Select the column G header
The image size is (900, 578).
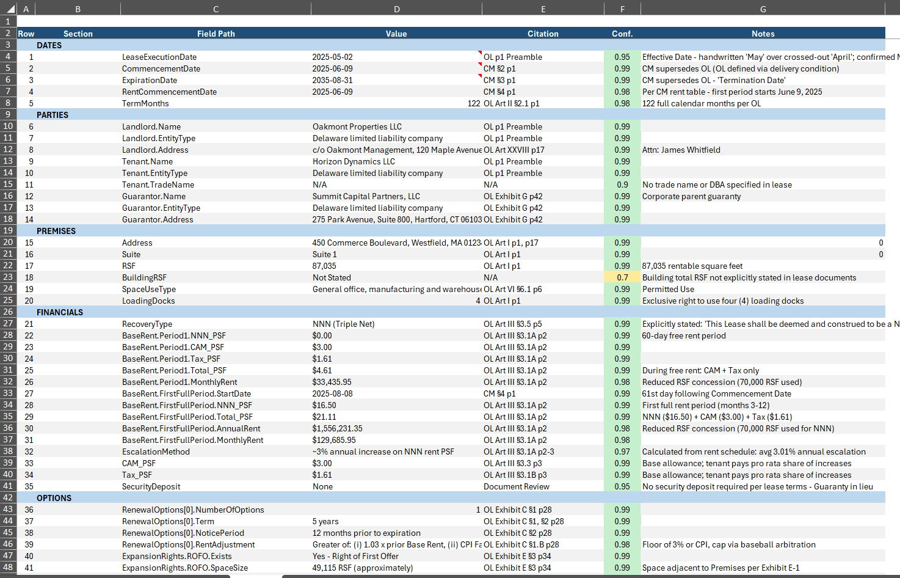(763, 9)
